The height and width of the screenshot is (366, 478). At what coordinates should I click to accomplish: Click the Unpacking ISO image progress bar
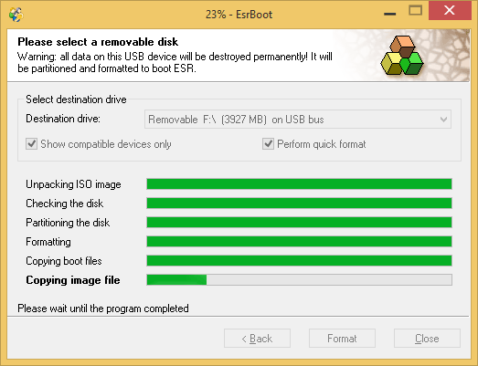point(299,184)
